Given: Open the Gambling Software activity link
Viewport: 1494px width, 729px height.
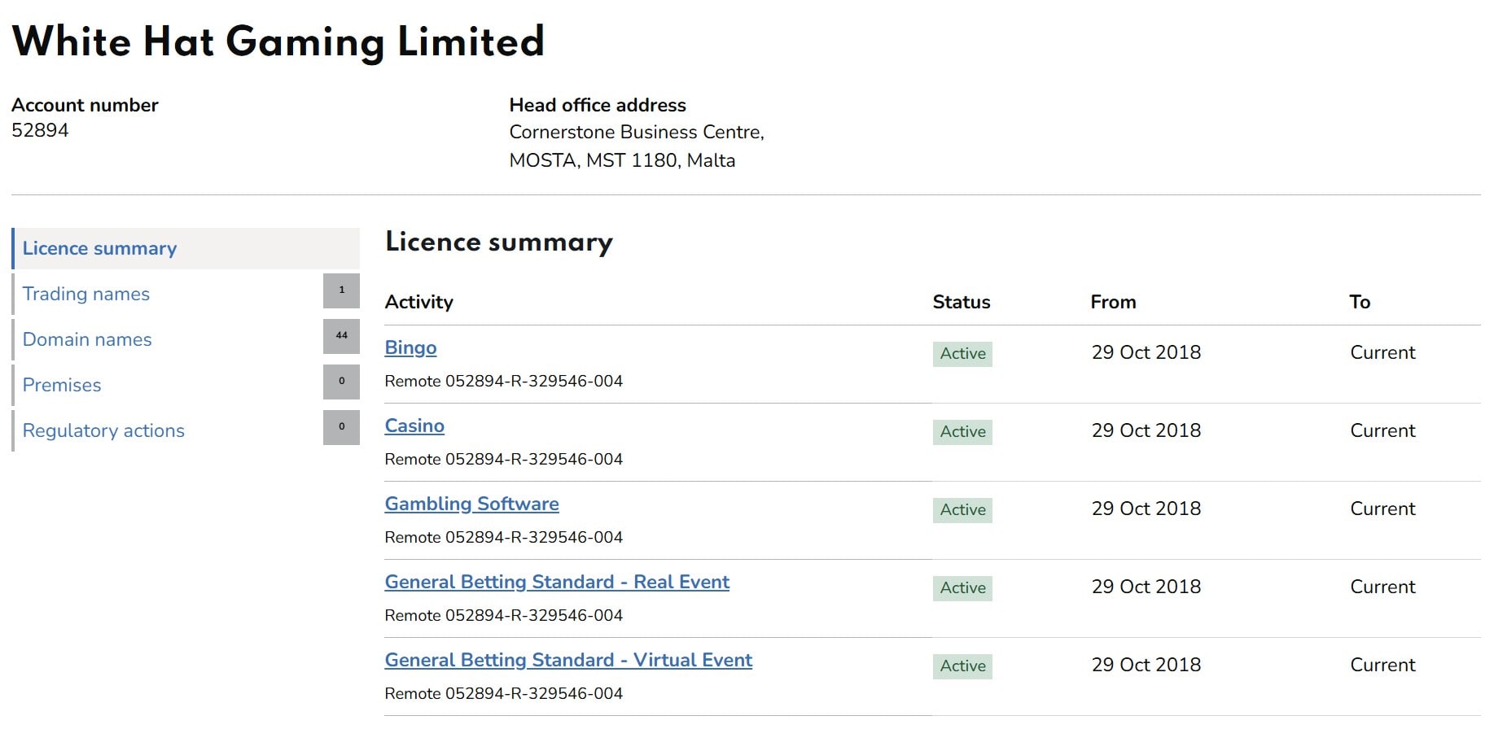Looking at the screenshot, I should click(471, 504).
